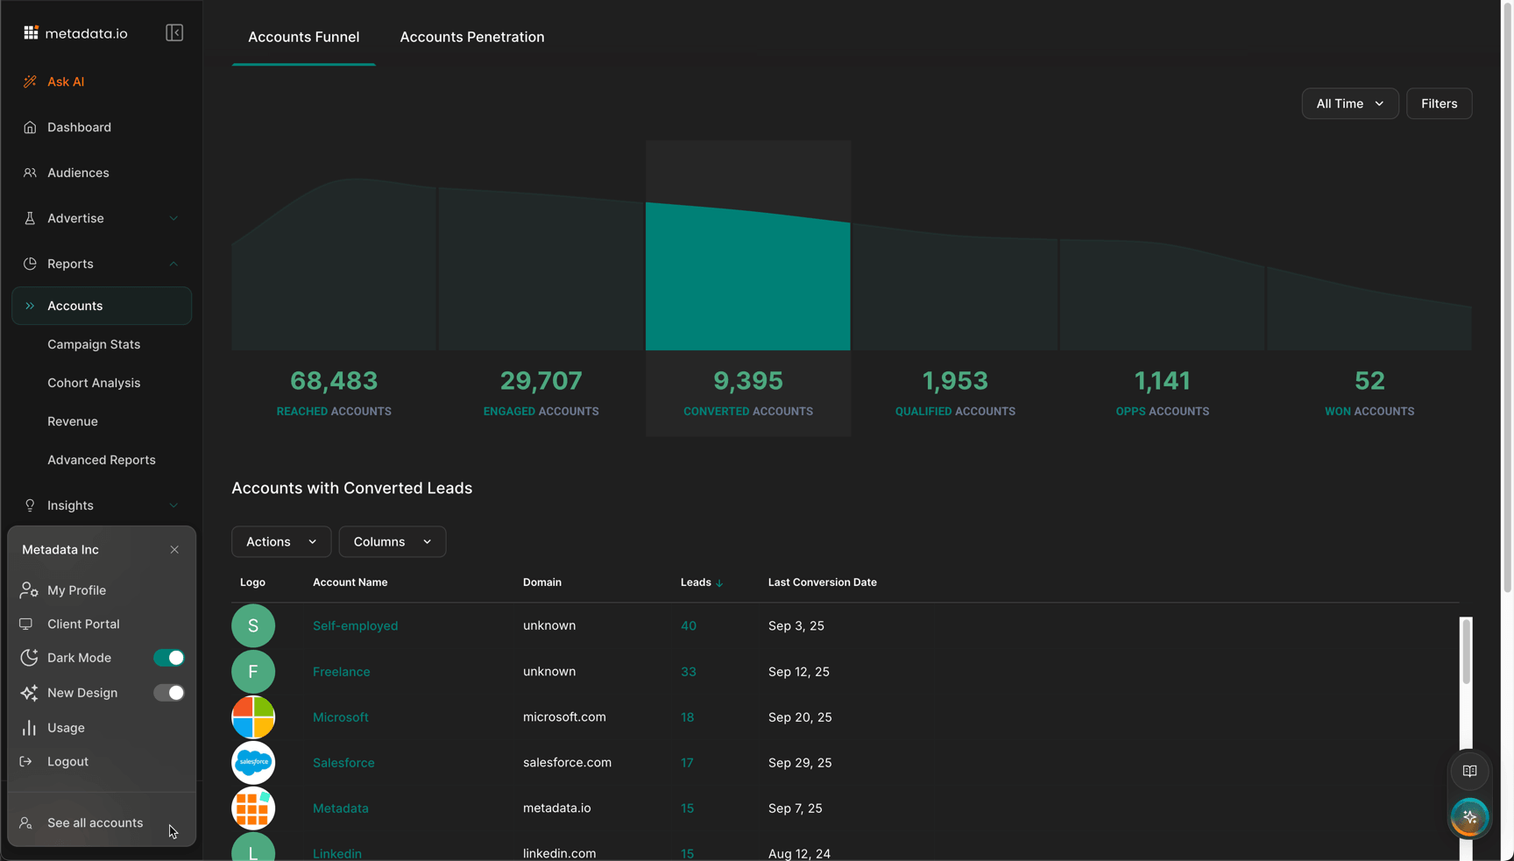Collapse the sidebar using the panel icon
The width and height of the screenshot is (1514, 861).
tap(174, 33)
